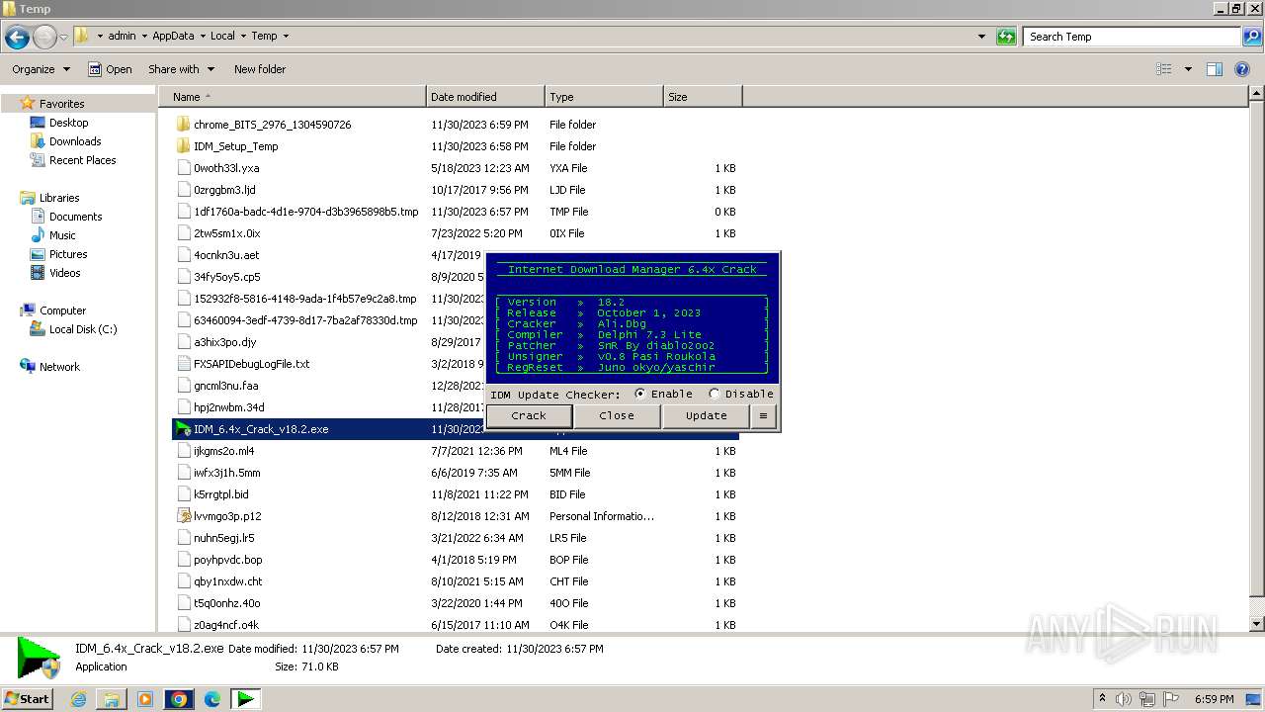Click the search magnifier icon

pyautogui.click(x=1250, y=37)
